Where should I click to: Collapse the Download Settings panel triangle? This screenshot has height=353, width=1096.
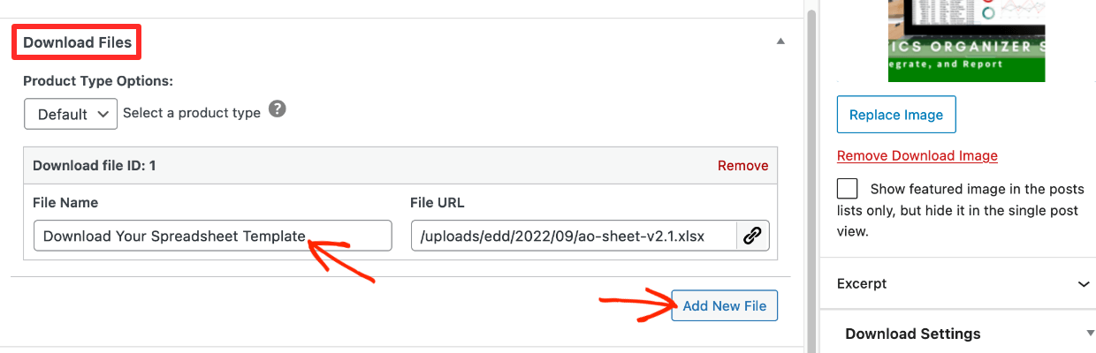1090,334
